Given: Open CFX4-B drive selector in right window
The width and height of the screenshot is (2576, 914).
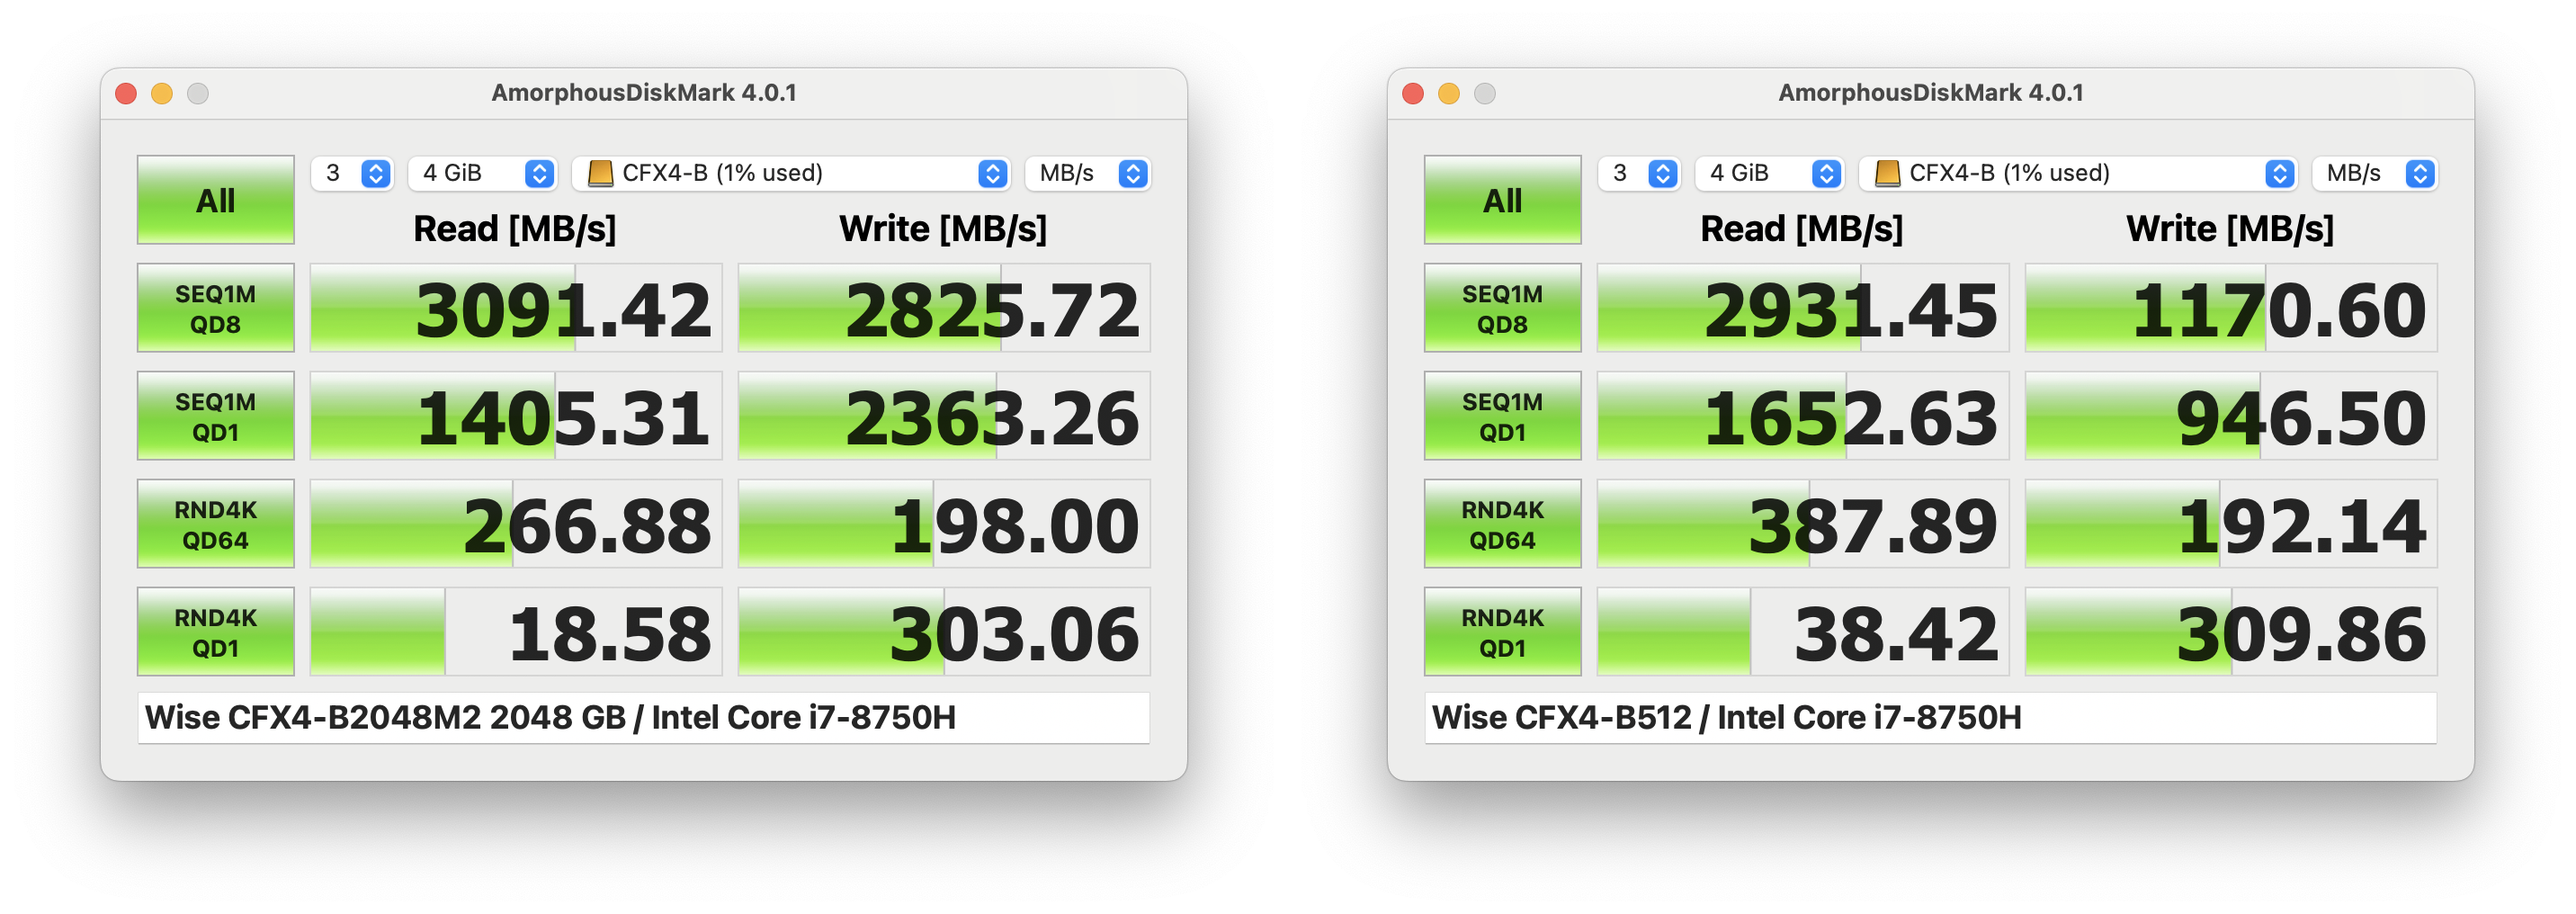Looking at the screenshot, I should coord(2078,173).
